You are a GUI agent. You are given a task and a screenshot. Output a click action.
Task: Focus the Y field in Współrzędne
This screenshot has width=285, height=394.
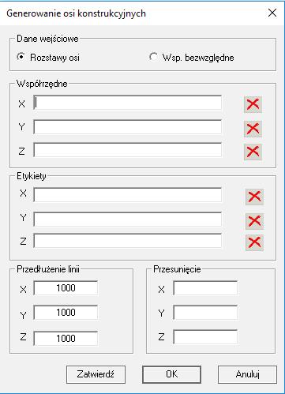click(x=128, y=127)
